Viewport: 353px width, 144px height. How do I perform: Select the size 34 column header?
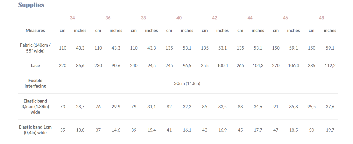click(72, 18)
